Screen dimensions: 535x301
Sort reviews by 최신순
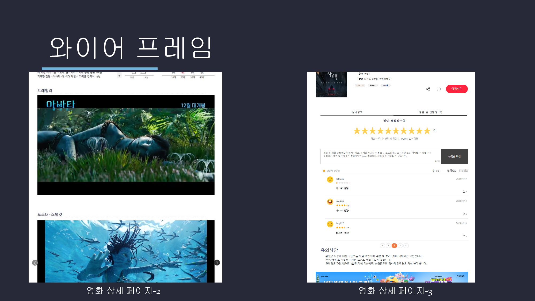click(452, 171)
